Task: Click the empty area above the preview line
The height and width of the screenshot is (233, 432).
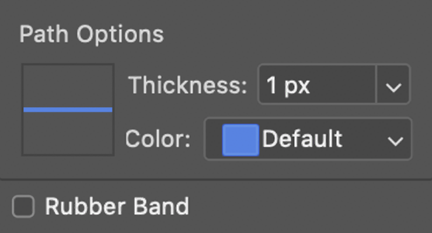Action: (x=68, y=84)
